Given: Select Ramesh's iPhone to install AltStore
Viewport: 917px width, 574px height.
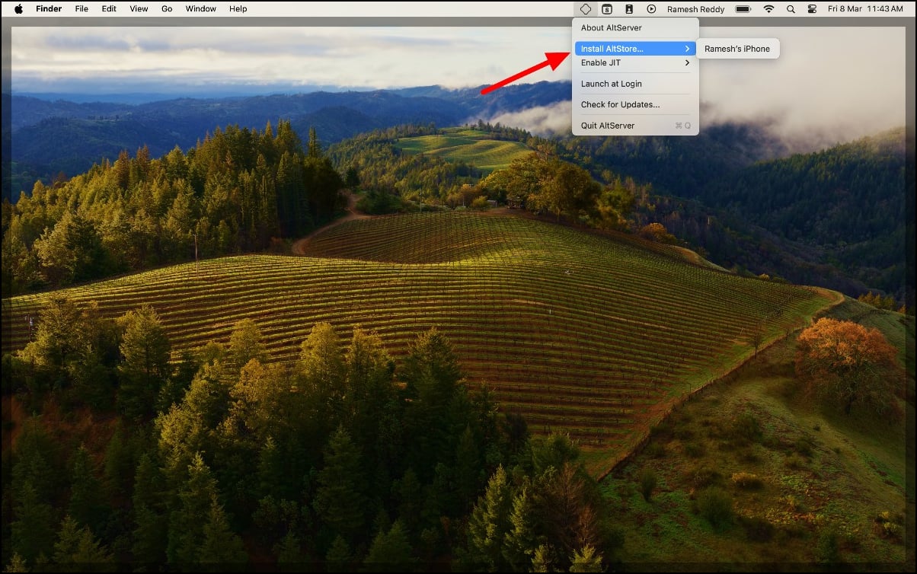Looking at the screenshot, I should 737,48.
